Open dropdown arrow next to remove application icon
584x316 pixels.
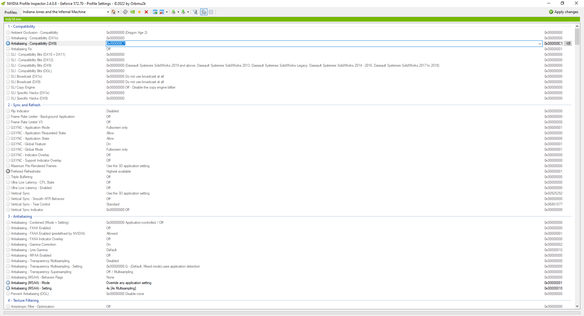167,12
